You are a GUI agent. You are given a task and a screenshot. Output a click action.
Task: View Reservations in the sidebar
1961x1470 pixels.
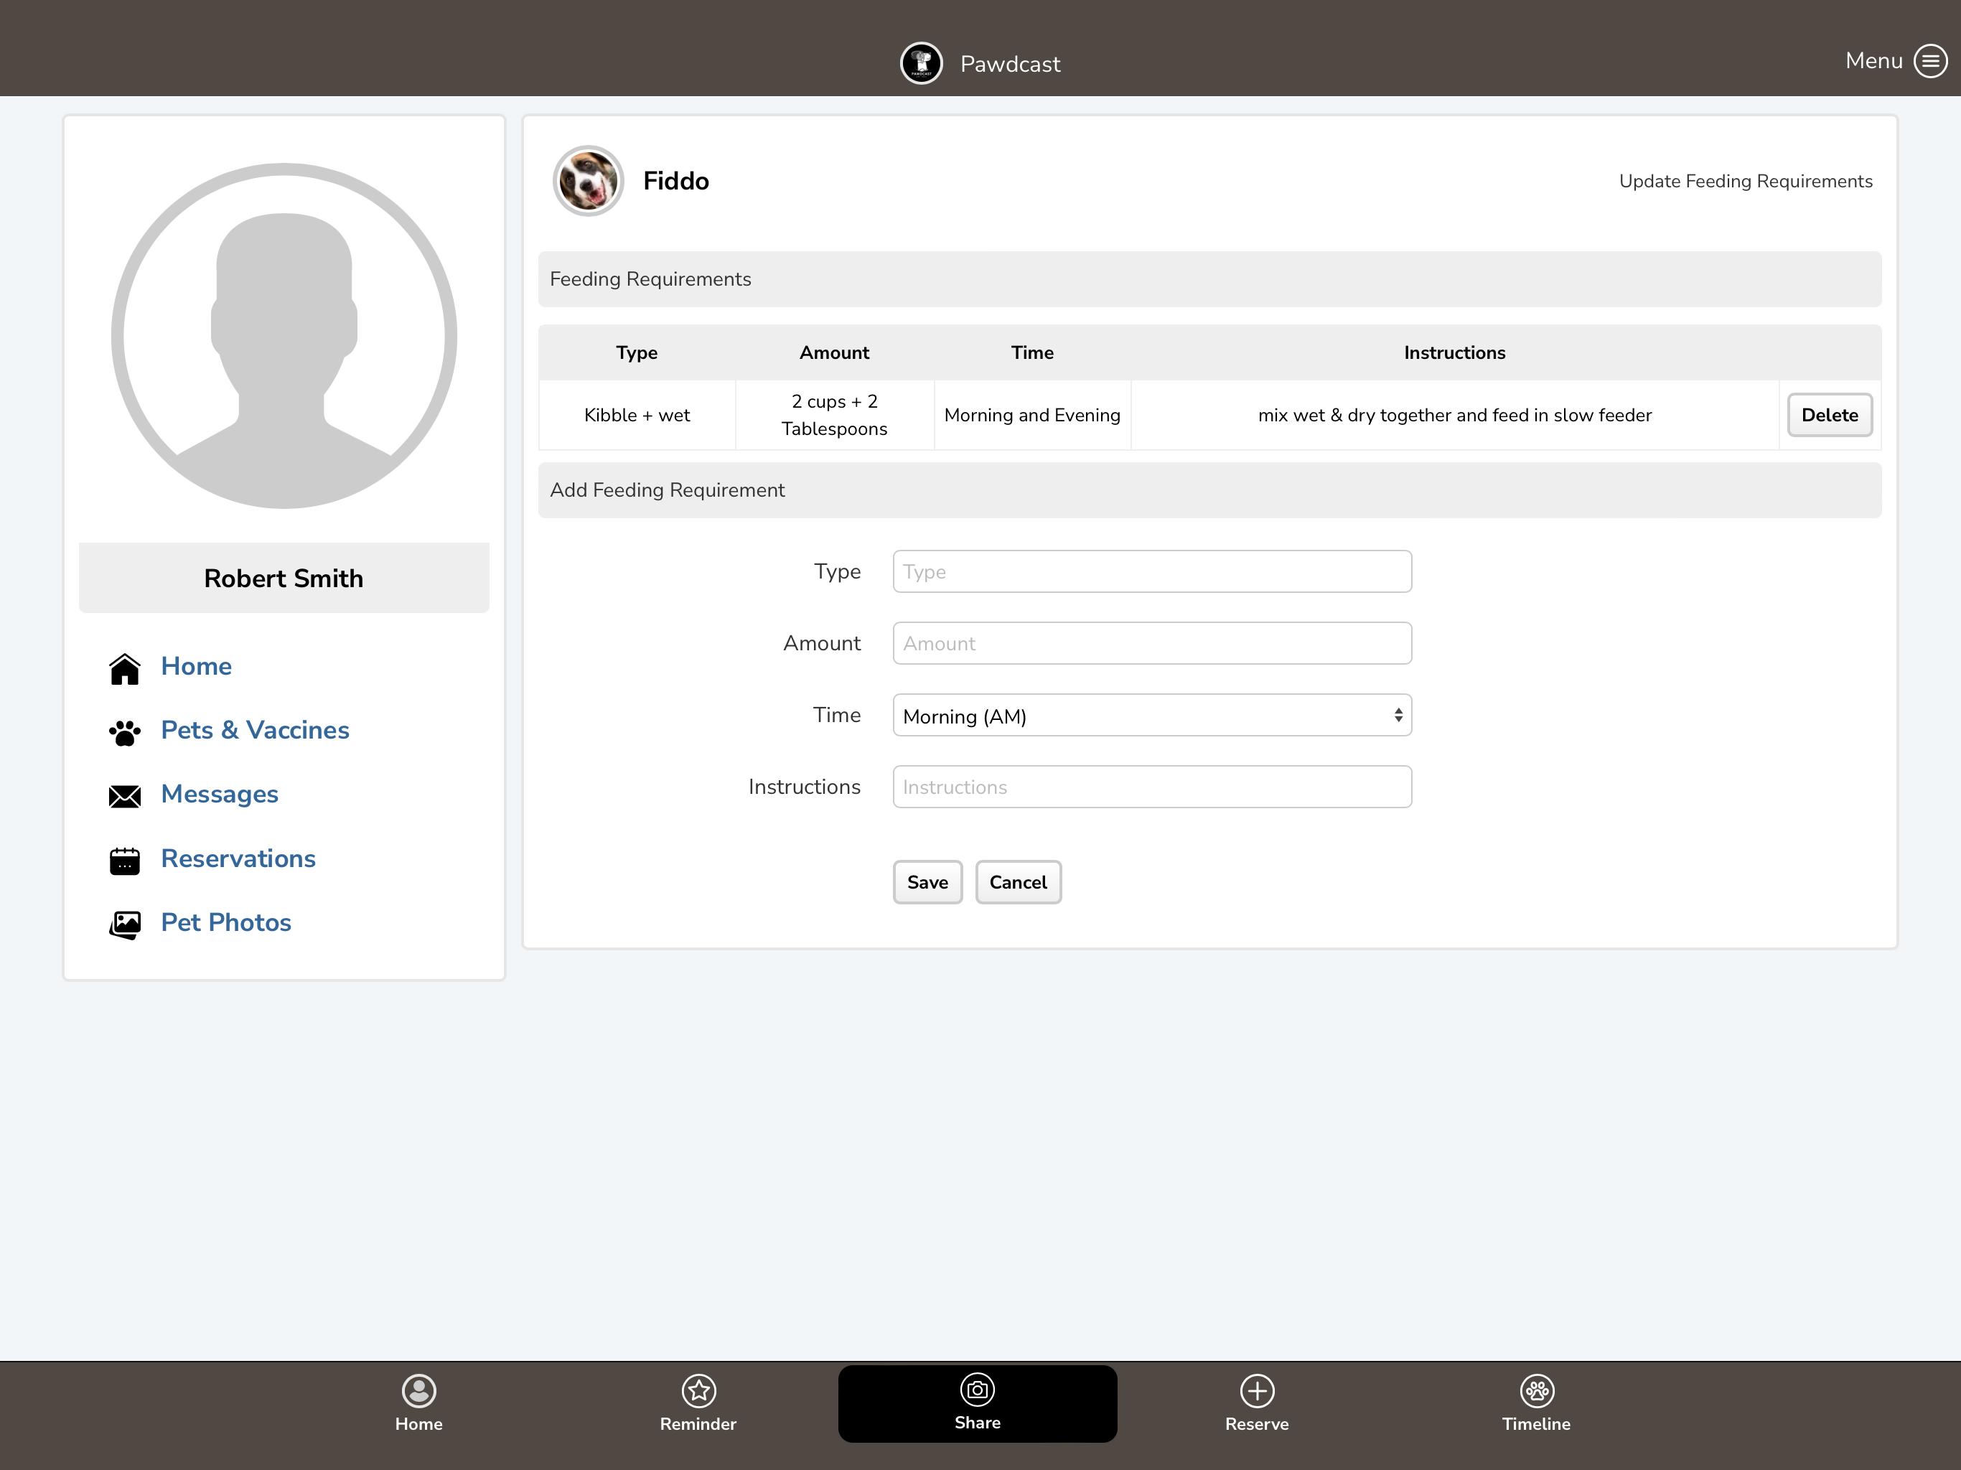click(238, 858)
